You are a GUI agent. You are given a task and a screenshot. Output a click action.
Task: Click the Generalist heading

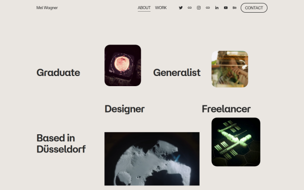point(177,72)
